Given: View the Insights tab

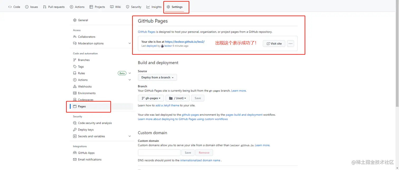Looking at the screenshot, I should click(x=154, y=7).
